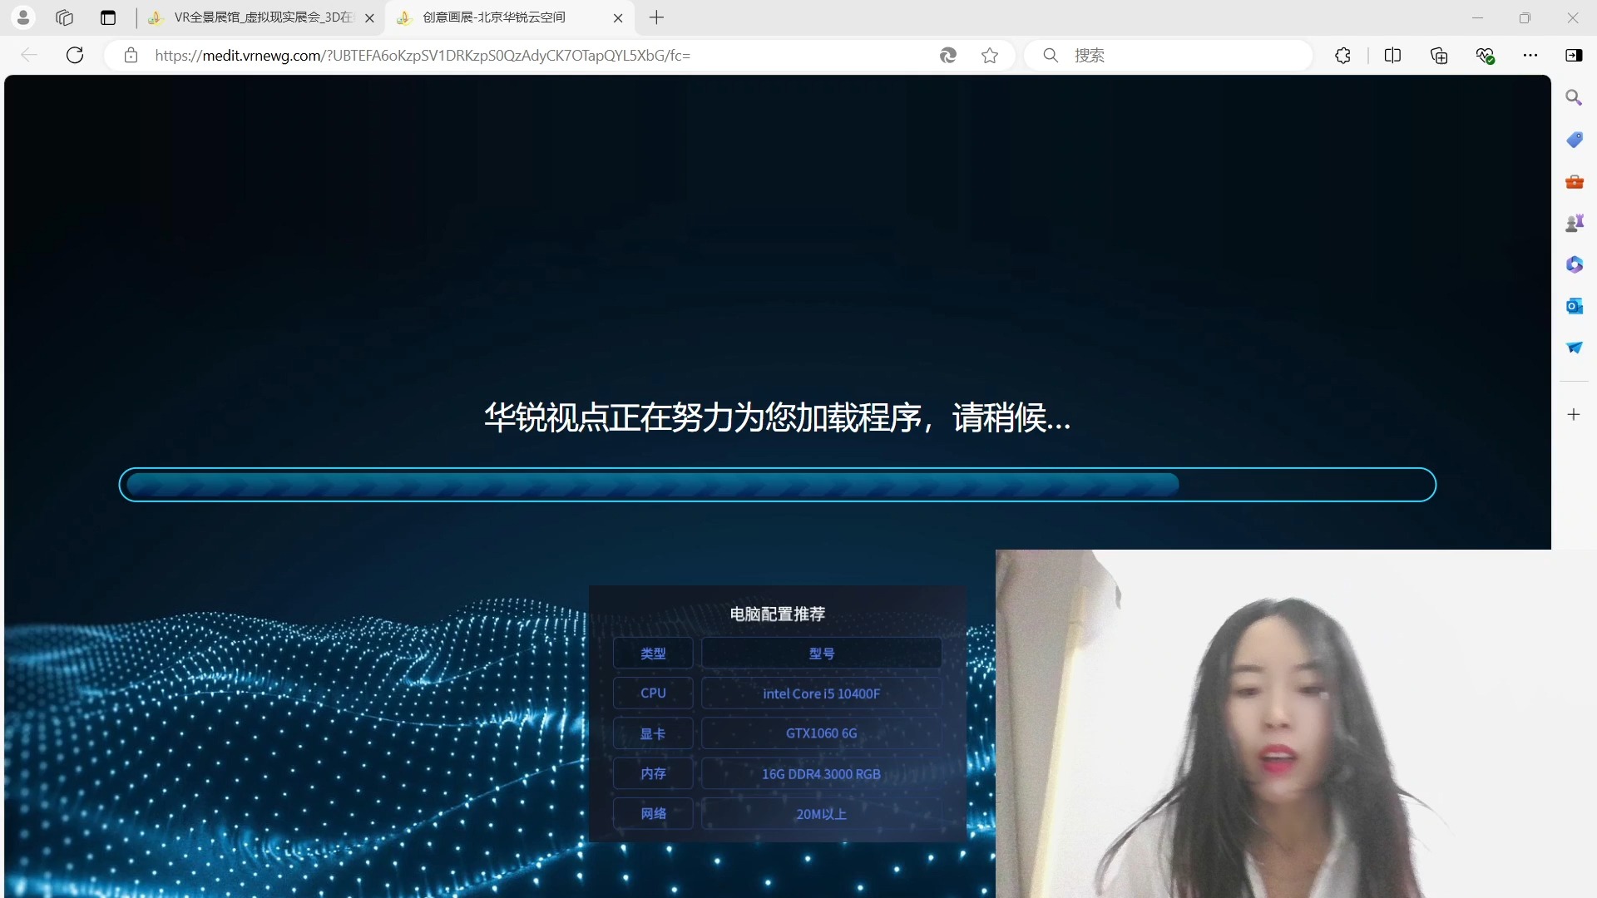
Task: Close the browser window
Action: [1572, 17]
